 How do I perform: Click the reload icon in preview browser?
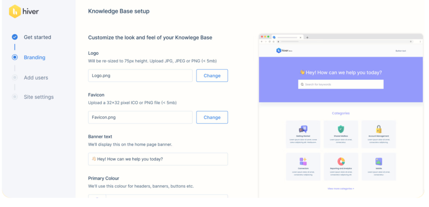tap(269, 41)
